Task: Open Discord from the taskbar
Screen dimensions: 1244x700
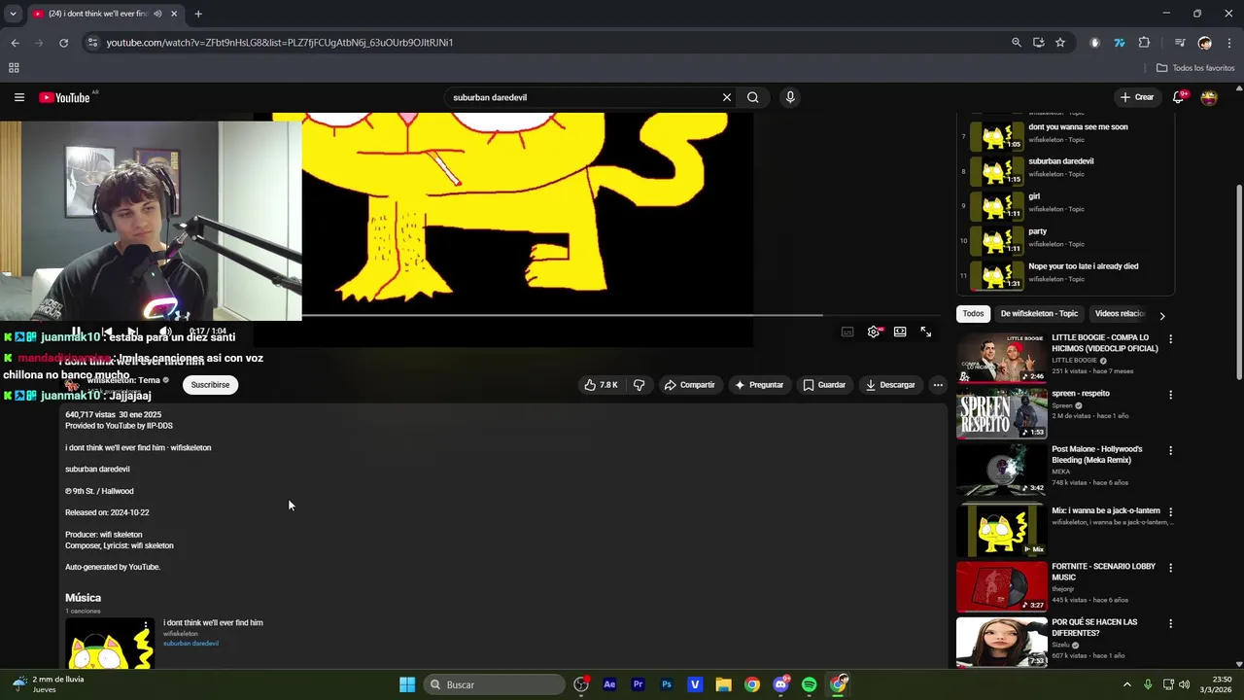Action: click(780, 684)
